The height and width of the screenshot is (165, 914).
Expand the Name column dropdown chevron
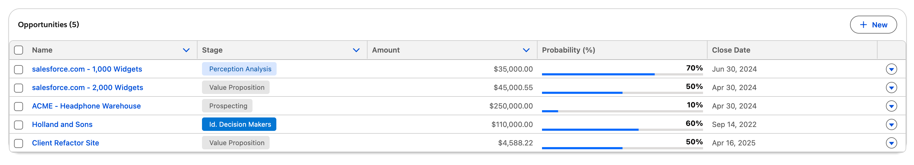186,50
